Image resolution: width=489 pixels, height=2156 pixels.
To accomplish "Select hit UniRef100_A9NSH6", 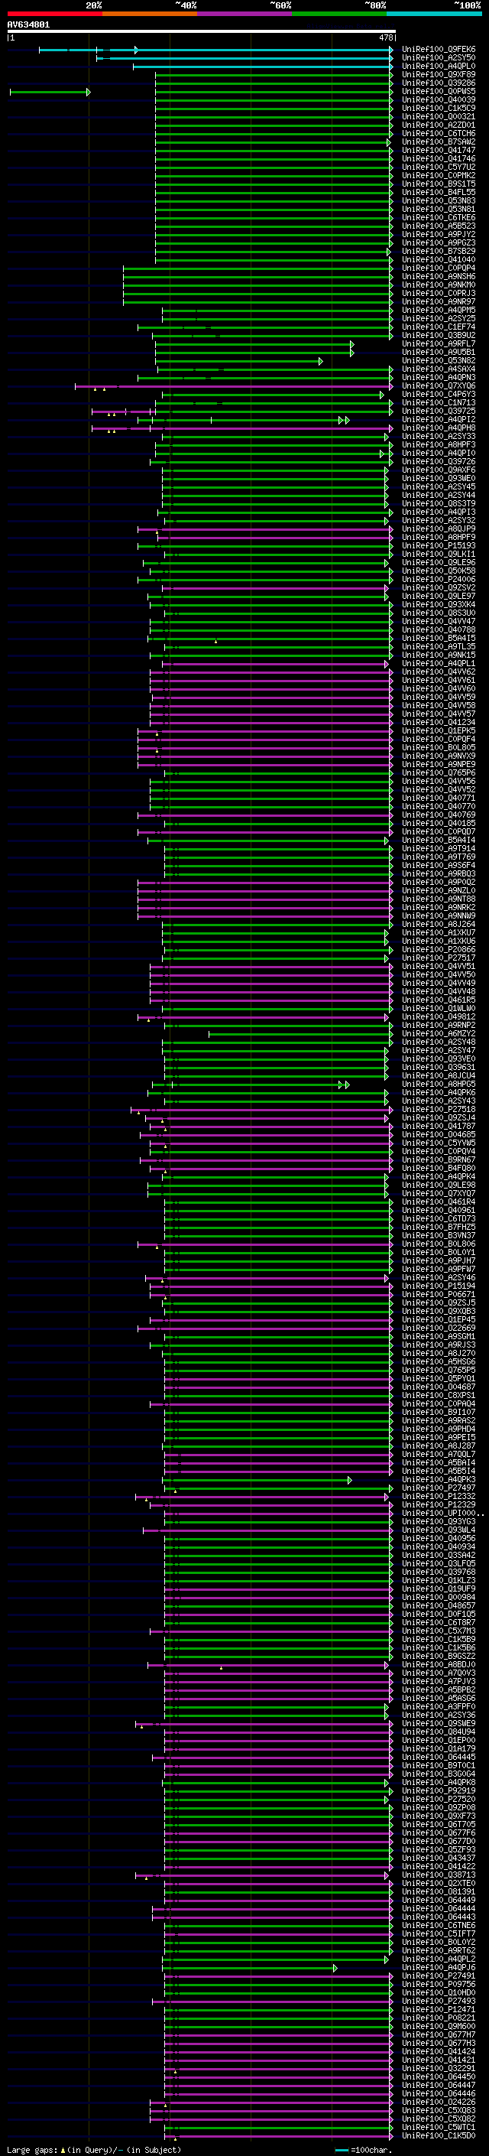I will [x=439, y=276].
